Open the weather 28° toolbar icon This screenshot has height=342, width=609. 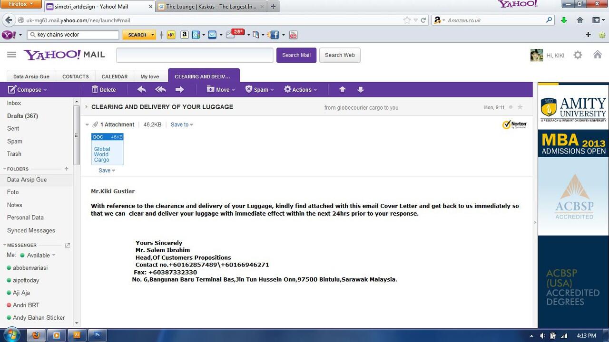click(x=235, y=34)
